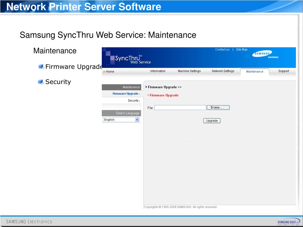Click the 'Firmware Upgrade >>' breadcrumb

165,87
